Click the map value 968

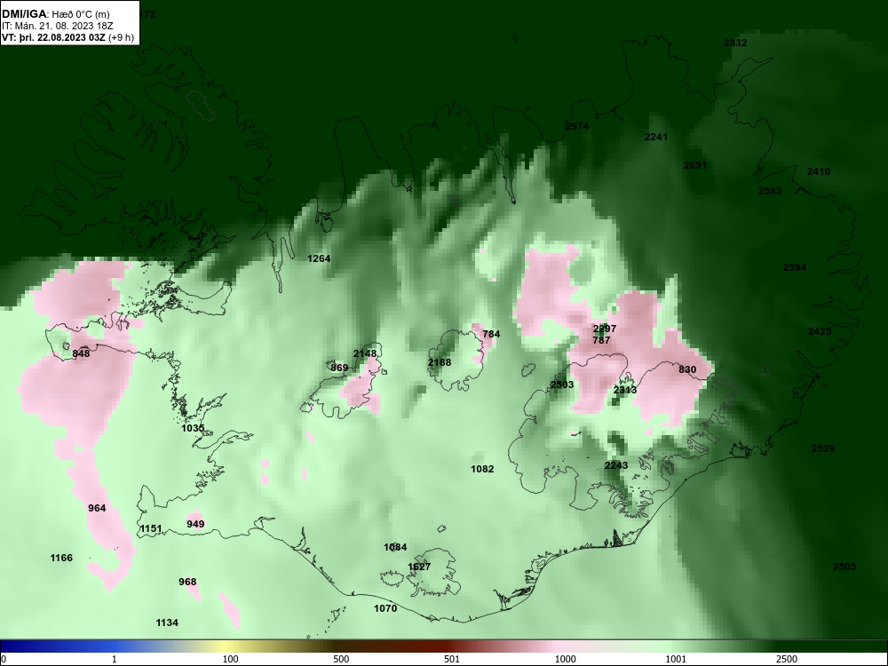click(x=187, y=583)
